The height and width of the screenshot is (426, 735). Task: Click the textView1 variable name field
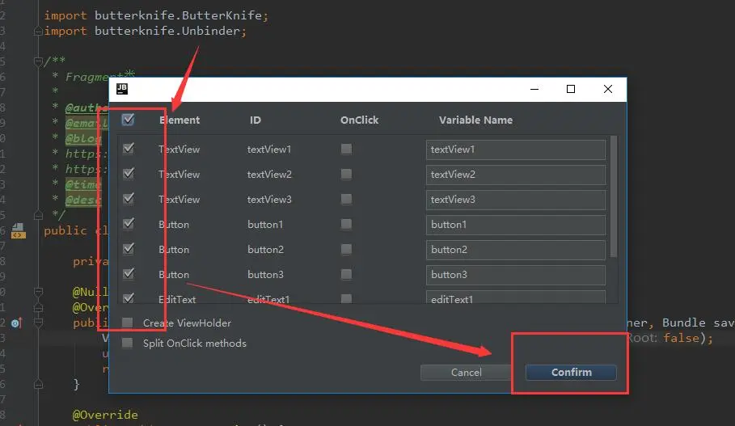(516, 150)
